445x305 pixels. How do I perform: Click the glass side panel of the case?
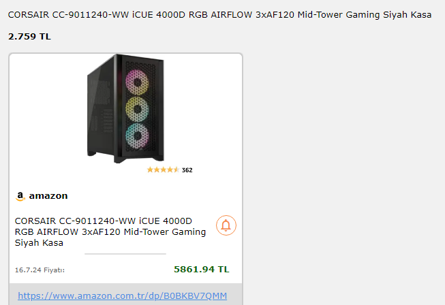click(101, 109)
